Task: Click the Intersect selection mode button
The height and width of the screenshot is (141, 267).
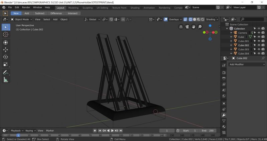Action: tap(72, 13)
